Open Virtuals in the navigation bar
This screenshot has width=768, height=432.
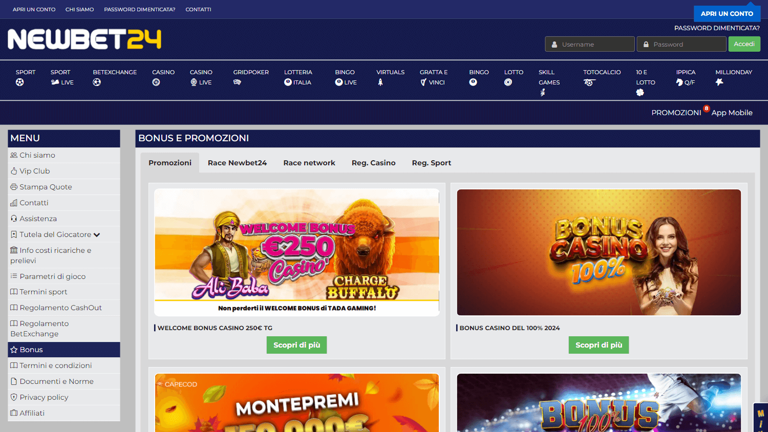coord(390,77)
